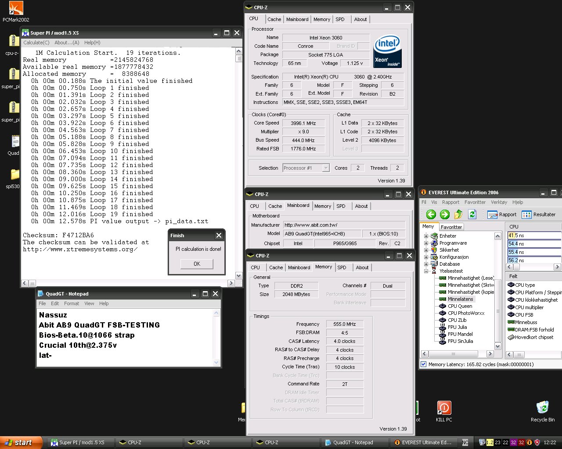This screenshot has height=449, width=562.
Task: Click EVEREST refresh toolbar icon
Action: 472,214
